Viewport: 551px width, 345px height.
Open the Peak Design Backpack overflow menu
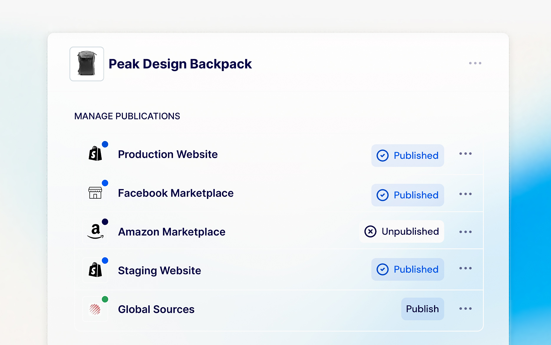(x=475, y=63)
